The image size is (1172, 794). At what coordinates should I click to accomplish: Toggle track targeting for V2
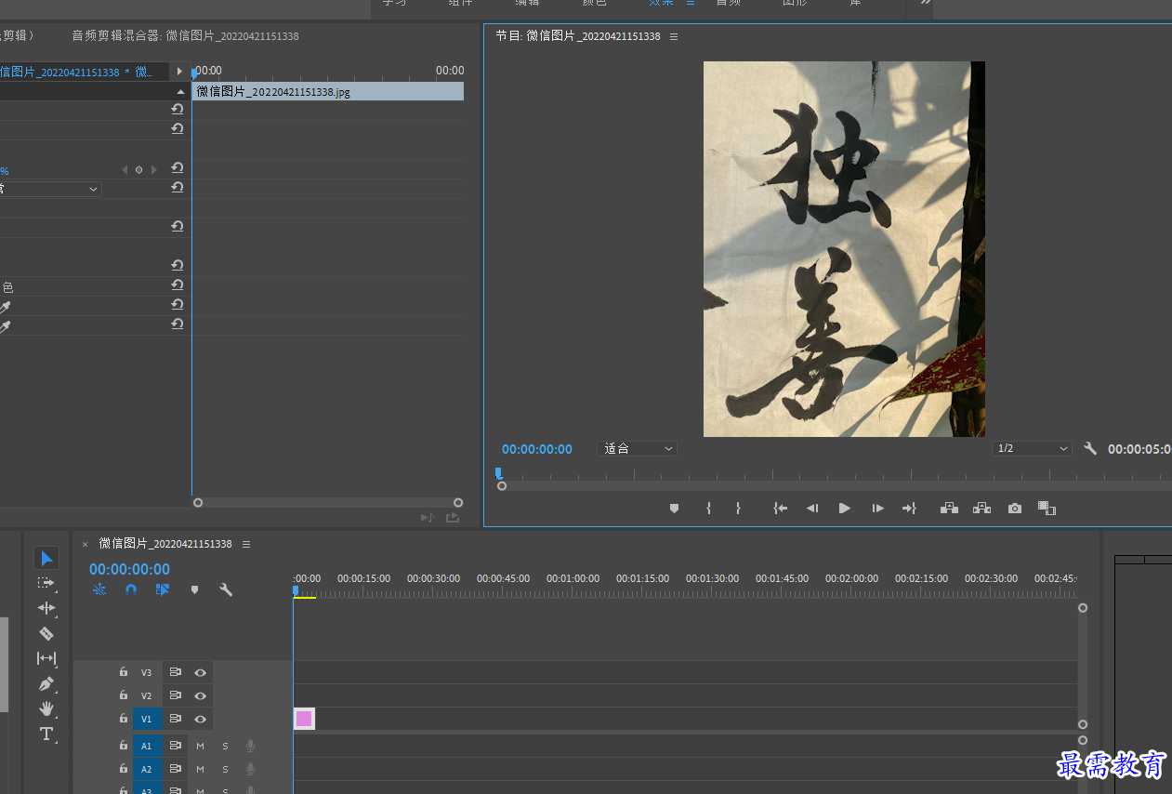tap(146, 695)
